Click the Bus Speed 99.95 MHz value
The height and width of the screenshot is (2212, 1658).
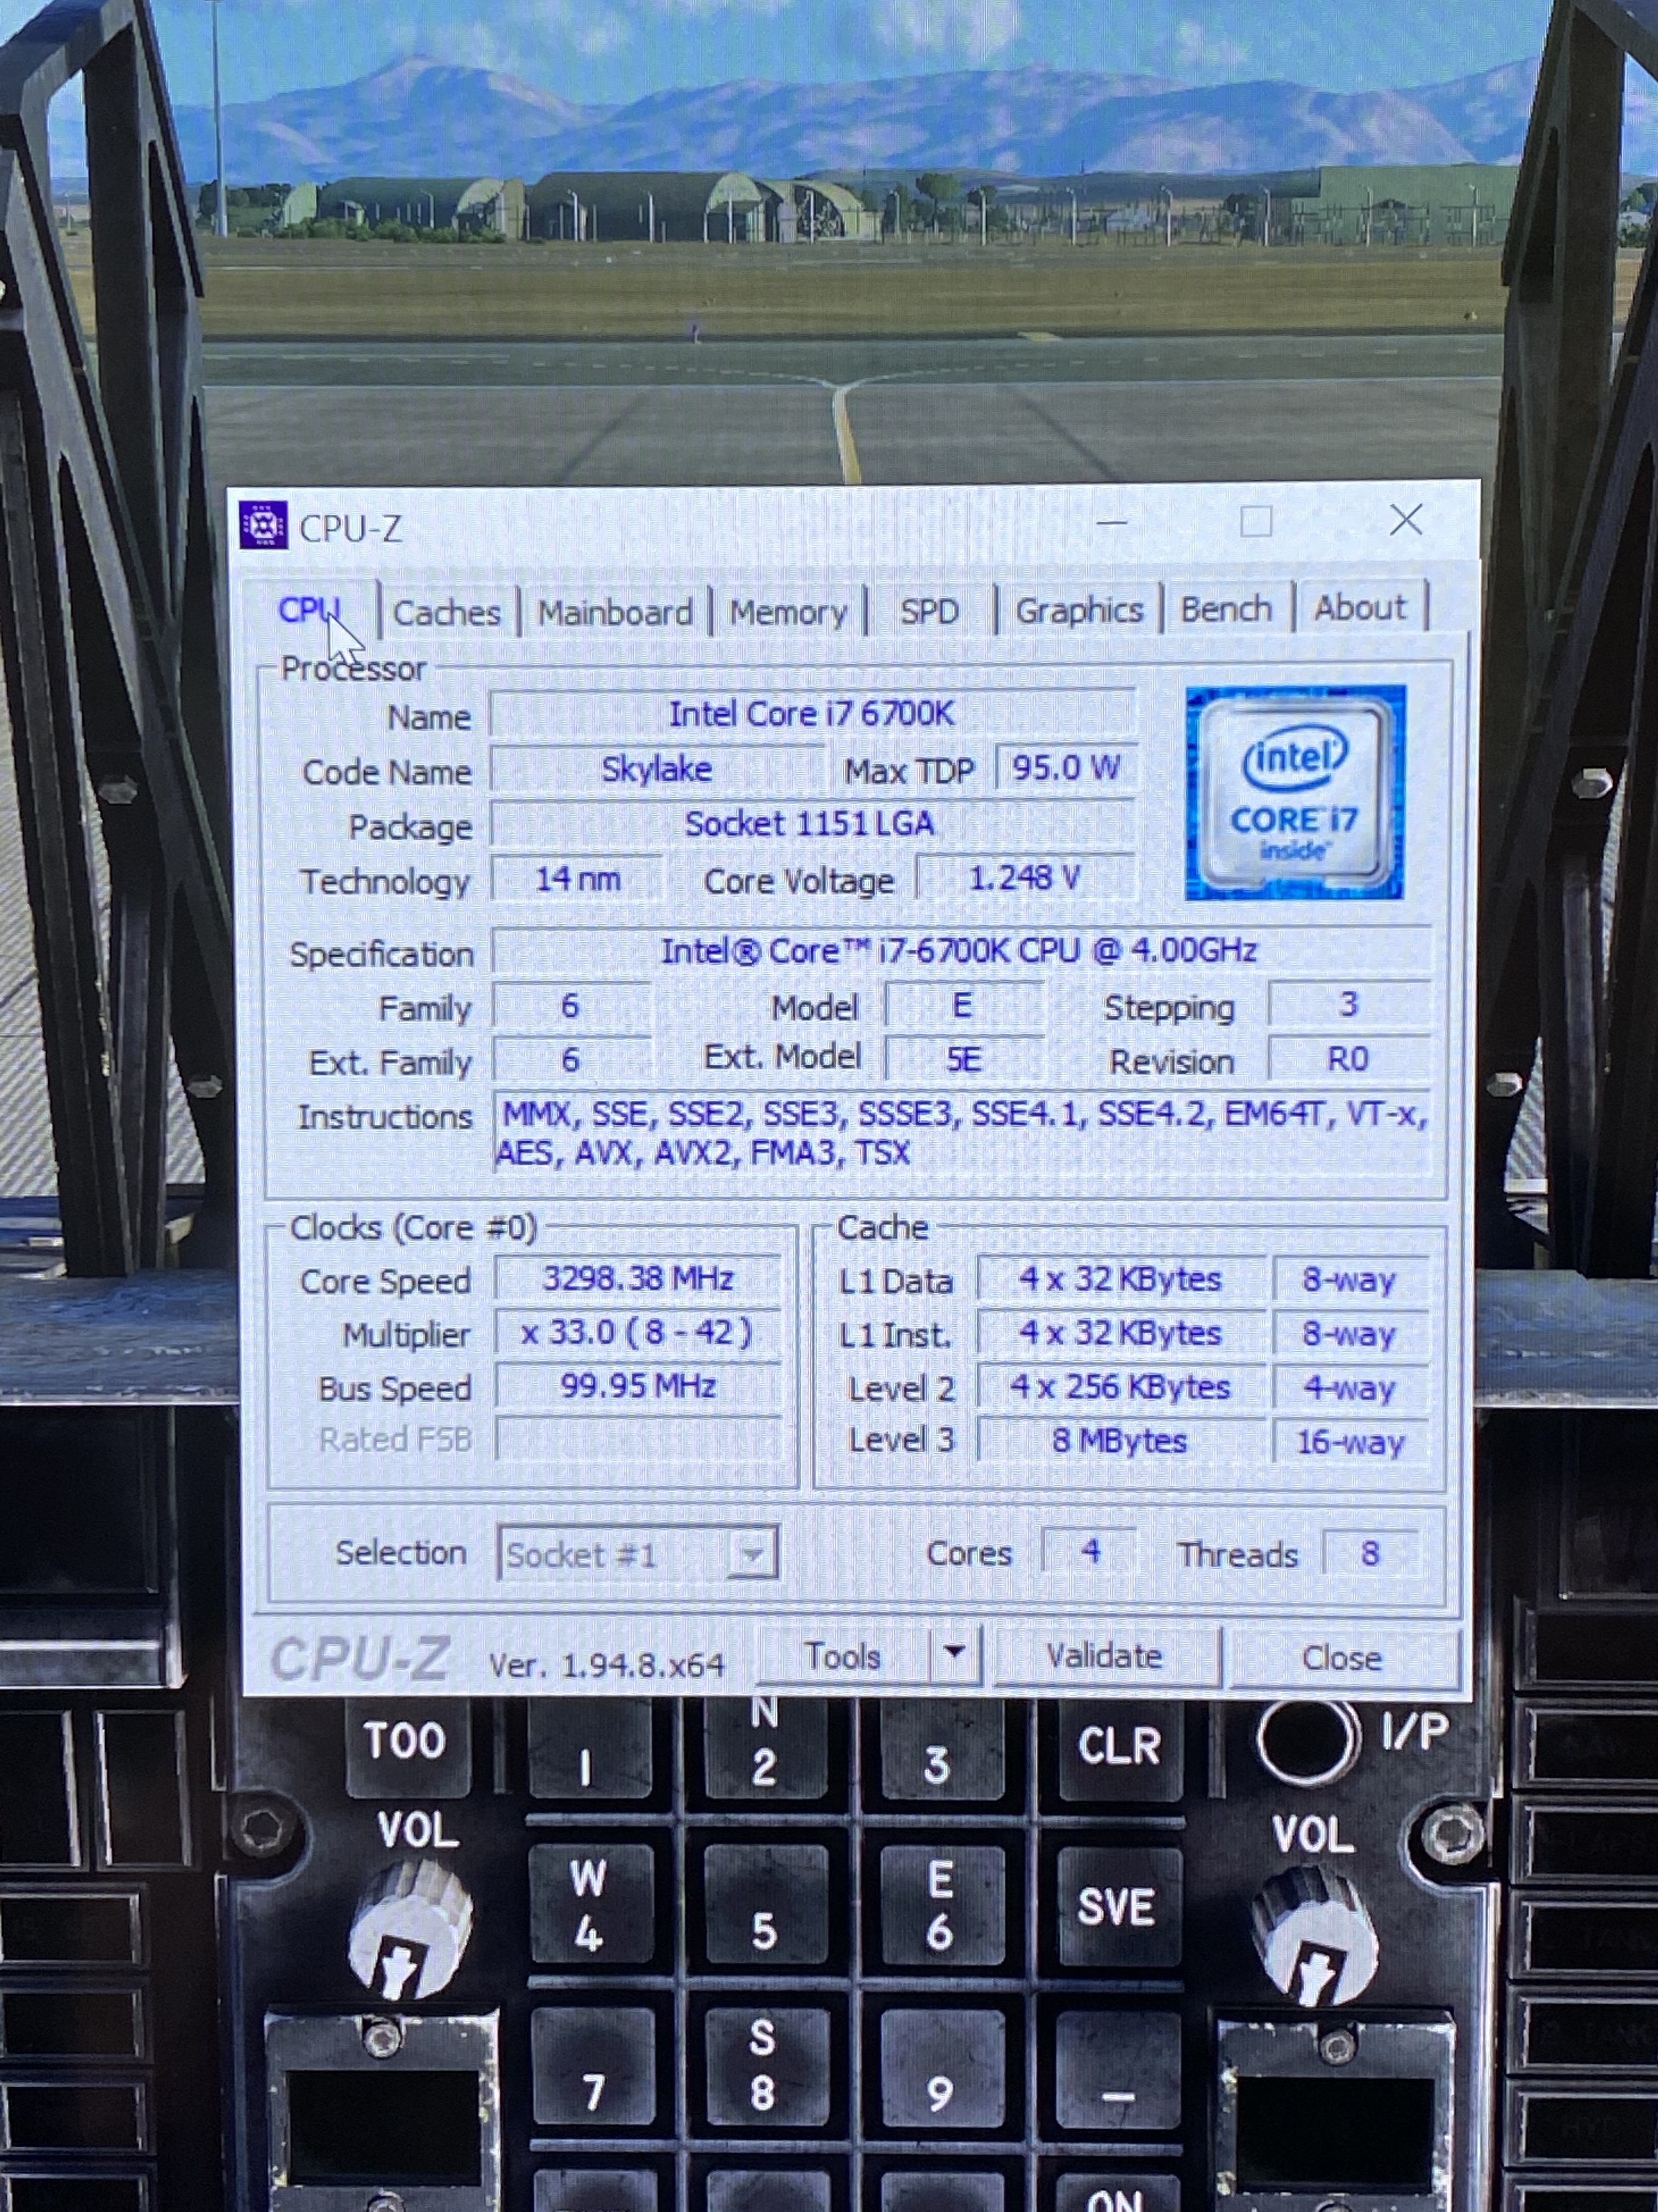coord(638,1386)
